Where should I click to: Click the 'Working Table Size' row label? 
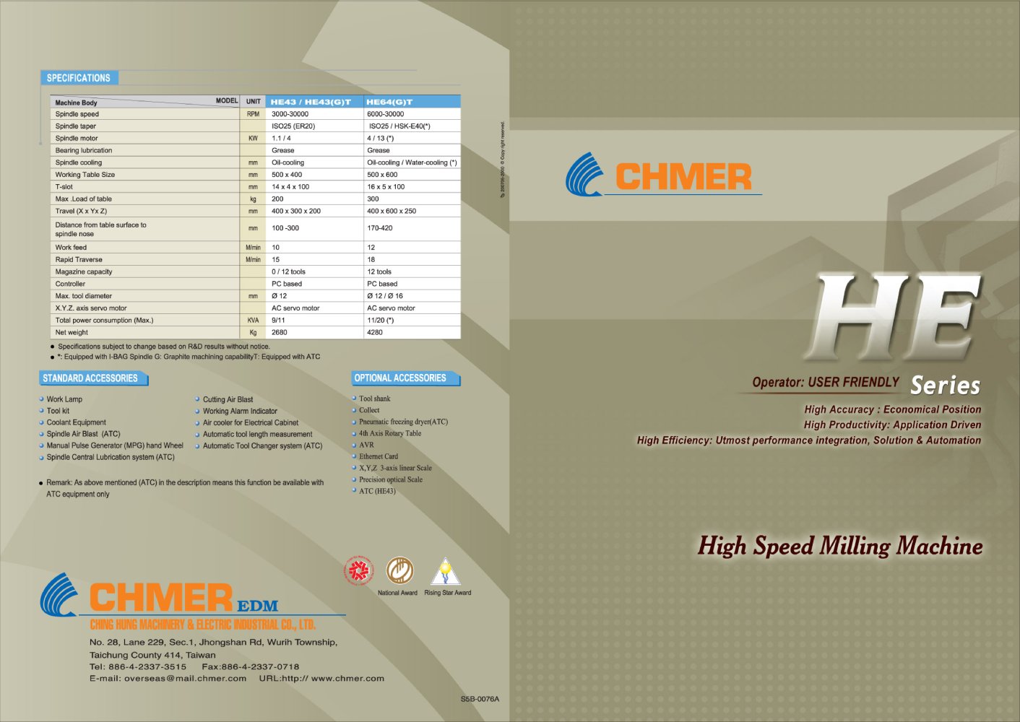coord(85,175)
